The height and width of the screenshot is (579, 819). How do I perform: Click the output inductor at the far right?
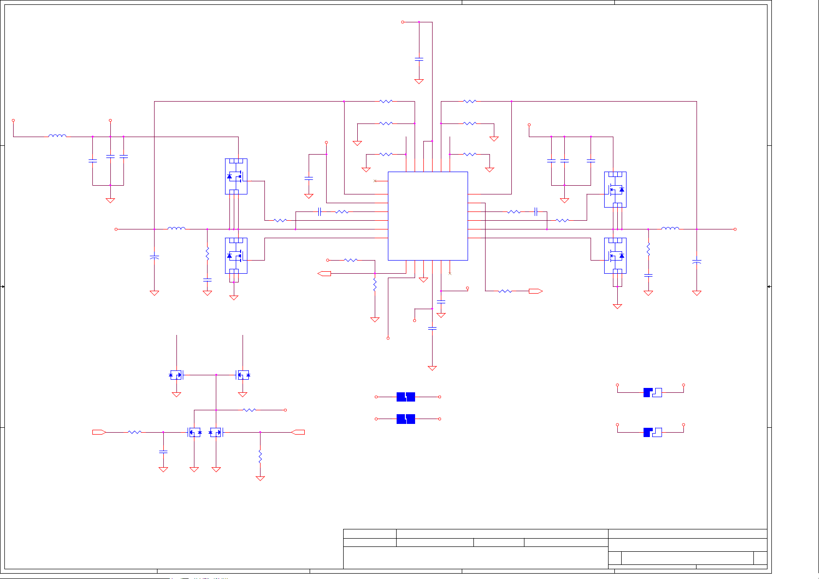click(670, 228)
